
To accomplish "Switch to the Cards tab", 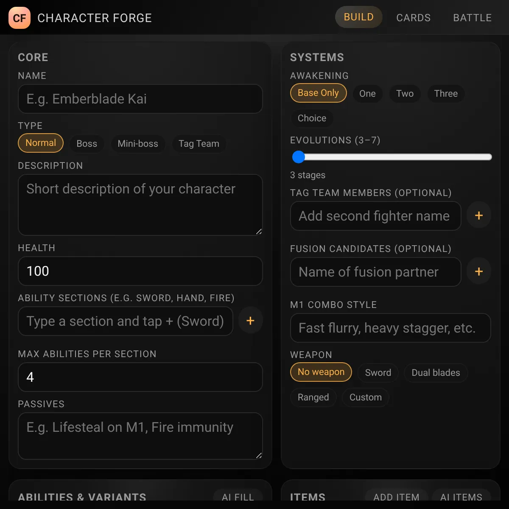I will coord(414,17).
